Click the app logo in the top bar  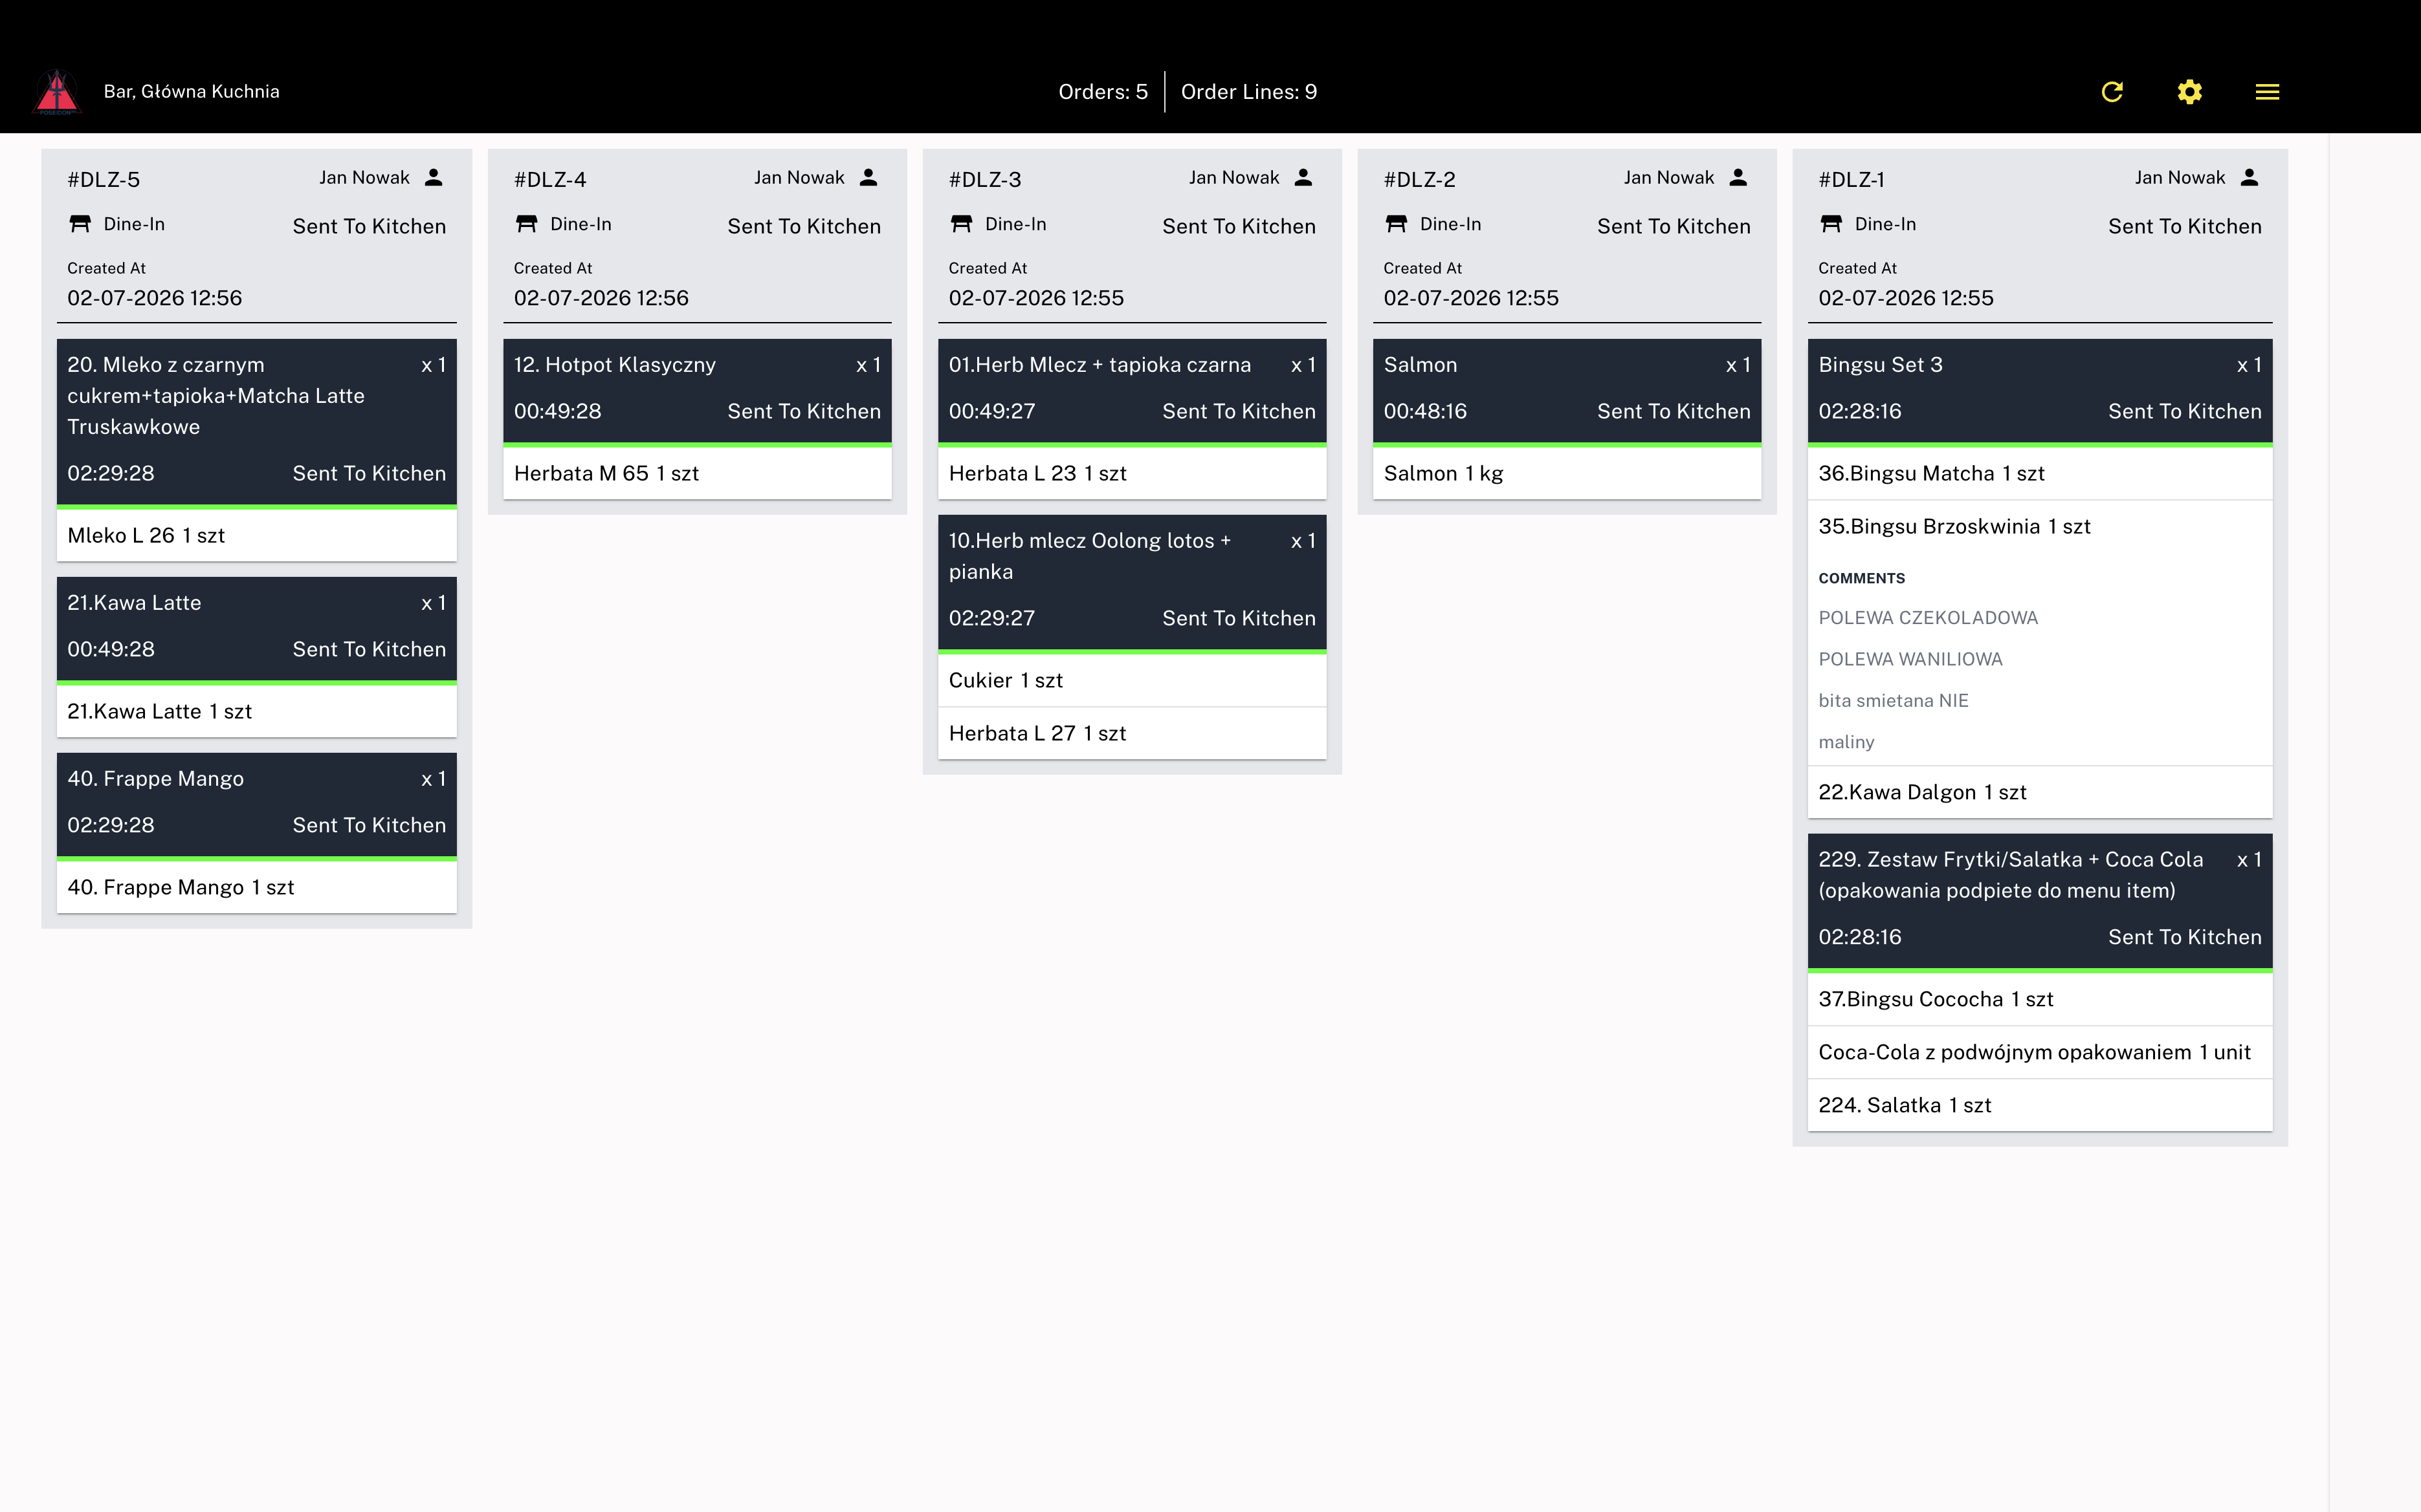pyautogui.click(x=57, y=92)
